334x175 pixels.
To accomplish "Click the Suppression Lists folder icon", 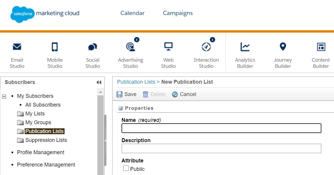I will point(20,140).
